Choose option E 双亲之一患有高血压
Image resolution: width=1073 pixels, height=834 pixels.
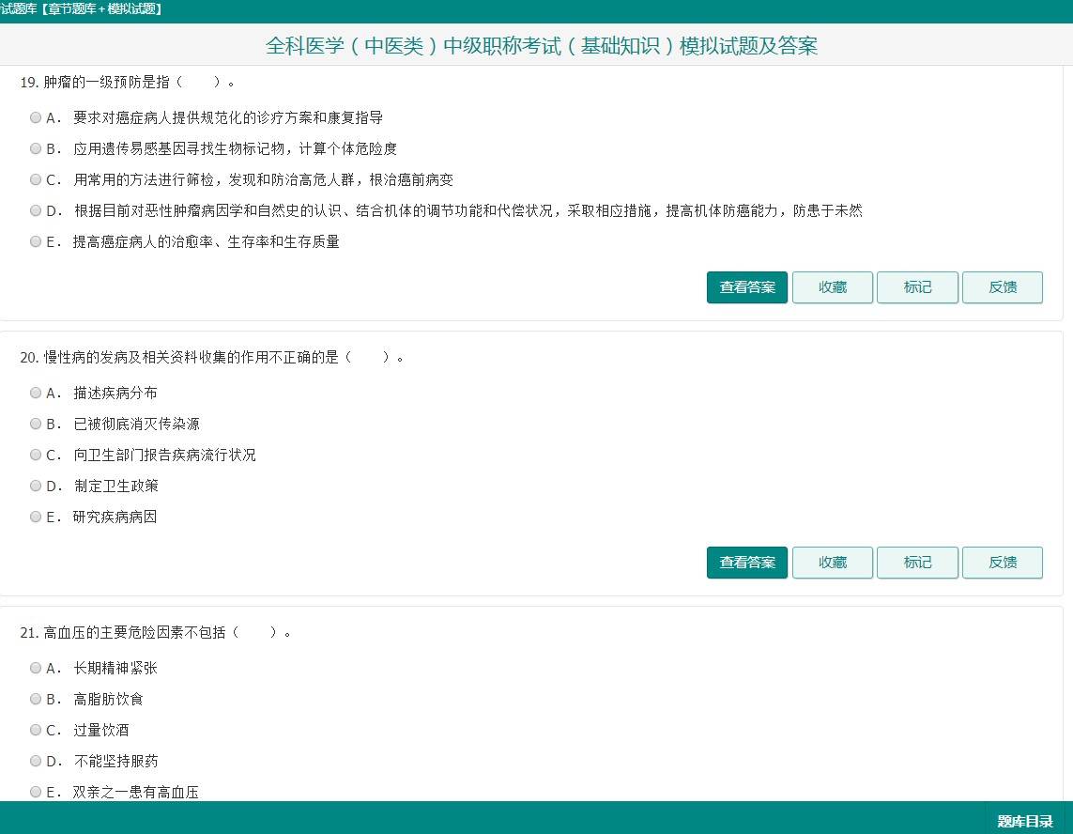(x=36, y=792)
